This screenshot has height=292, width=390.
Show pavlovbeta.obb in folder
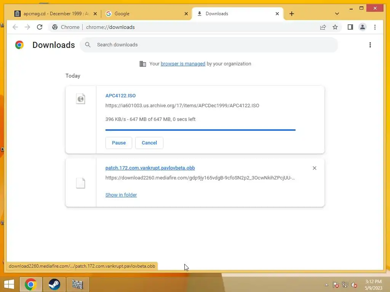pyautogui.click(x=121, y=195)
